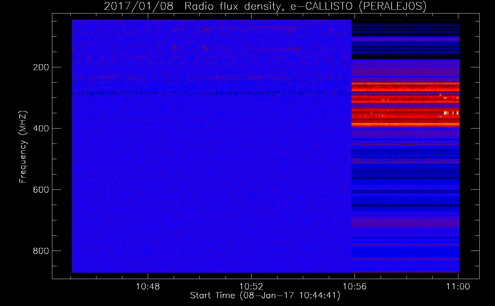Image resolution: width=495 pixels, height=306 pixels.
Task: Click the 10:56 time tick label
Action: [x=355, y=286]
